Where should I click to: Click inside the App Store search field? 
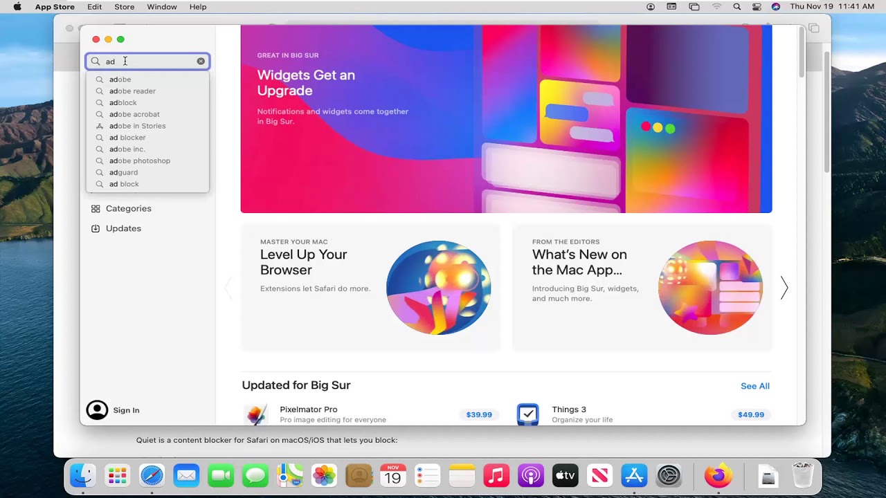[x=147, y=62]
